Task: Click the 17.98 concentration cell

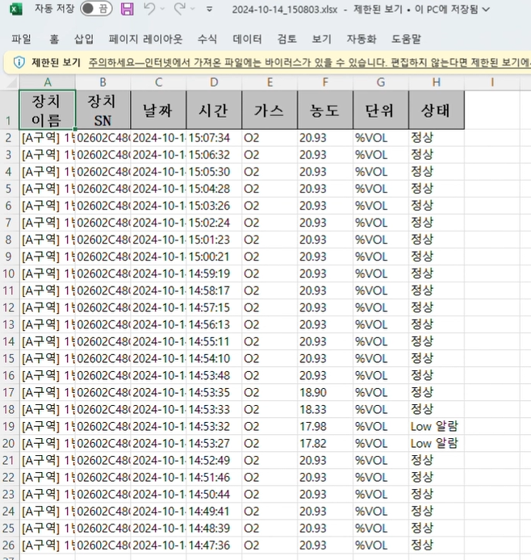Action: [x=324, y=426]
